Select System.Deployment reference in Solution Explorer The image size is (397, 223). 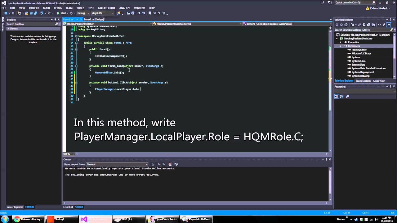click(363, 72)
